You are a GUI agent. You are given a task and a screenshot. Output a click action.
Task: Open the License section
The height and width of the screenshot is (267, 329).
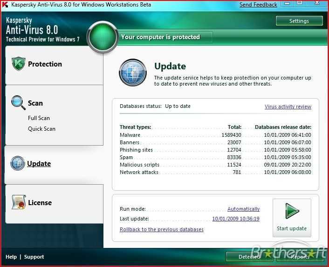click(x=54, y=204)
